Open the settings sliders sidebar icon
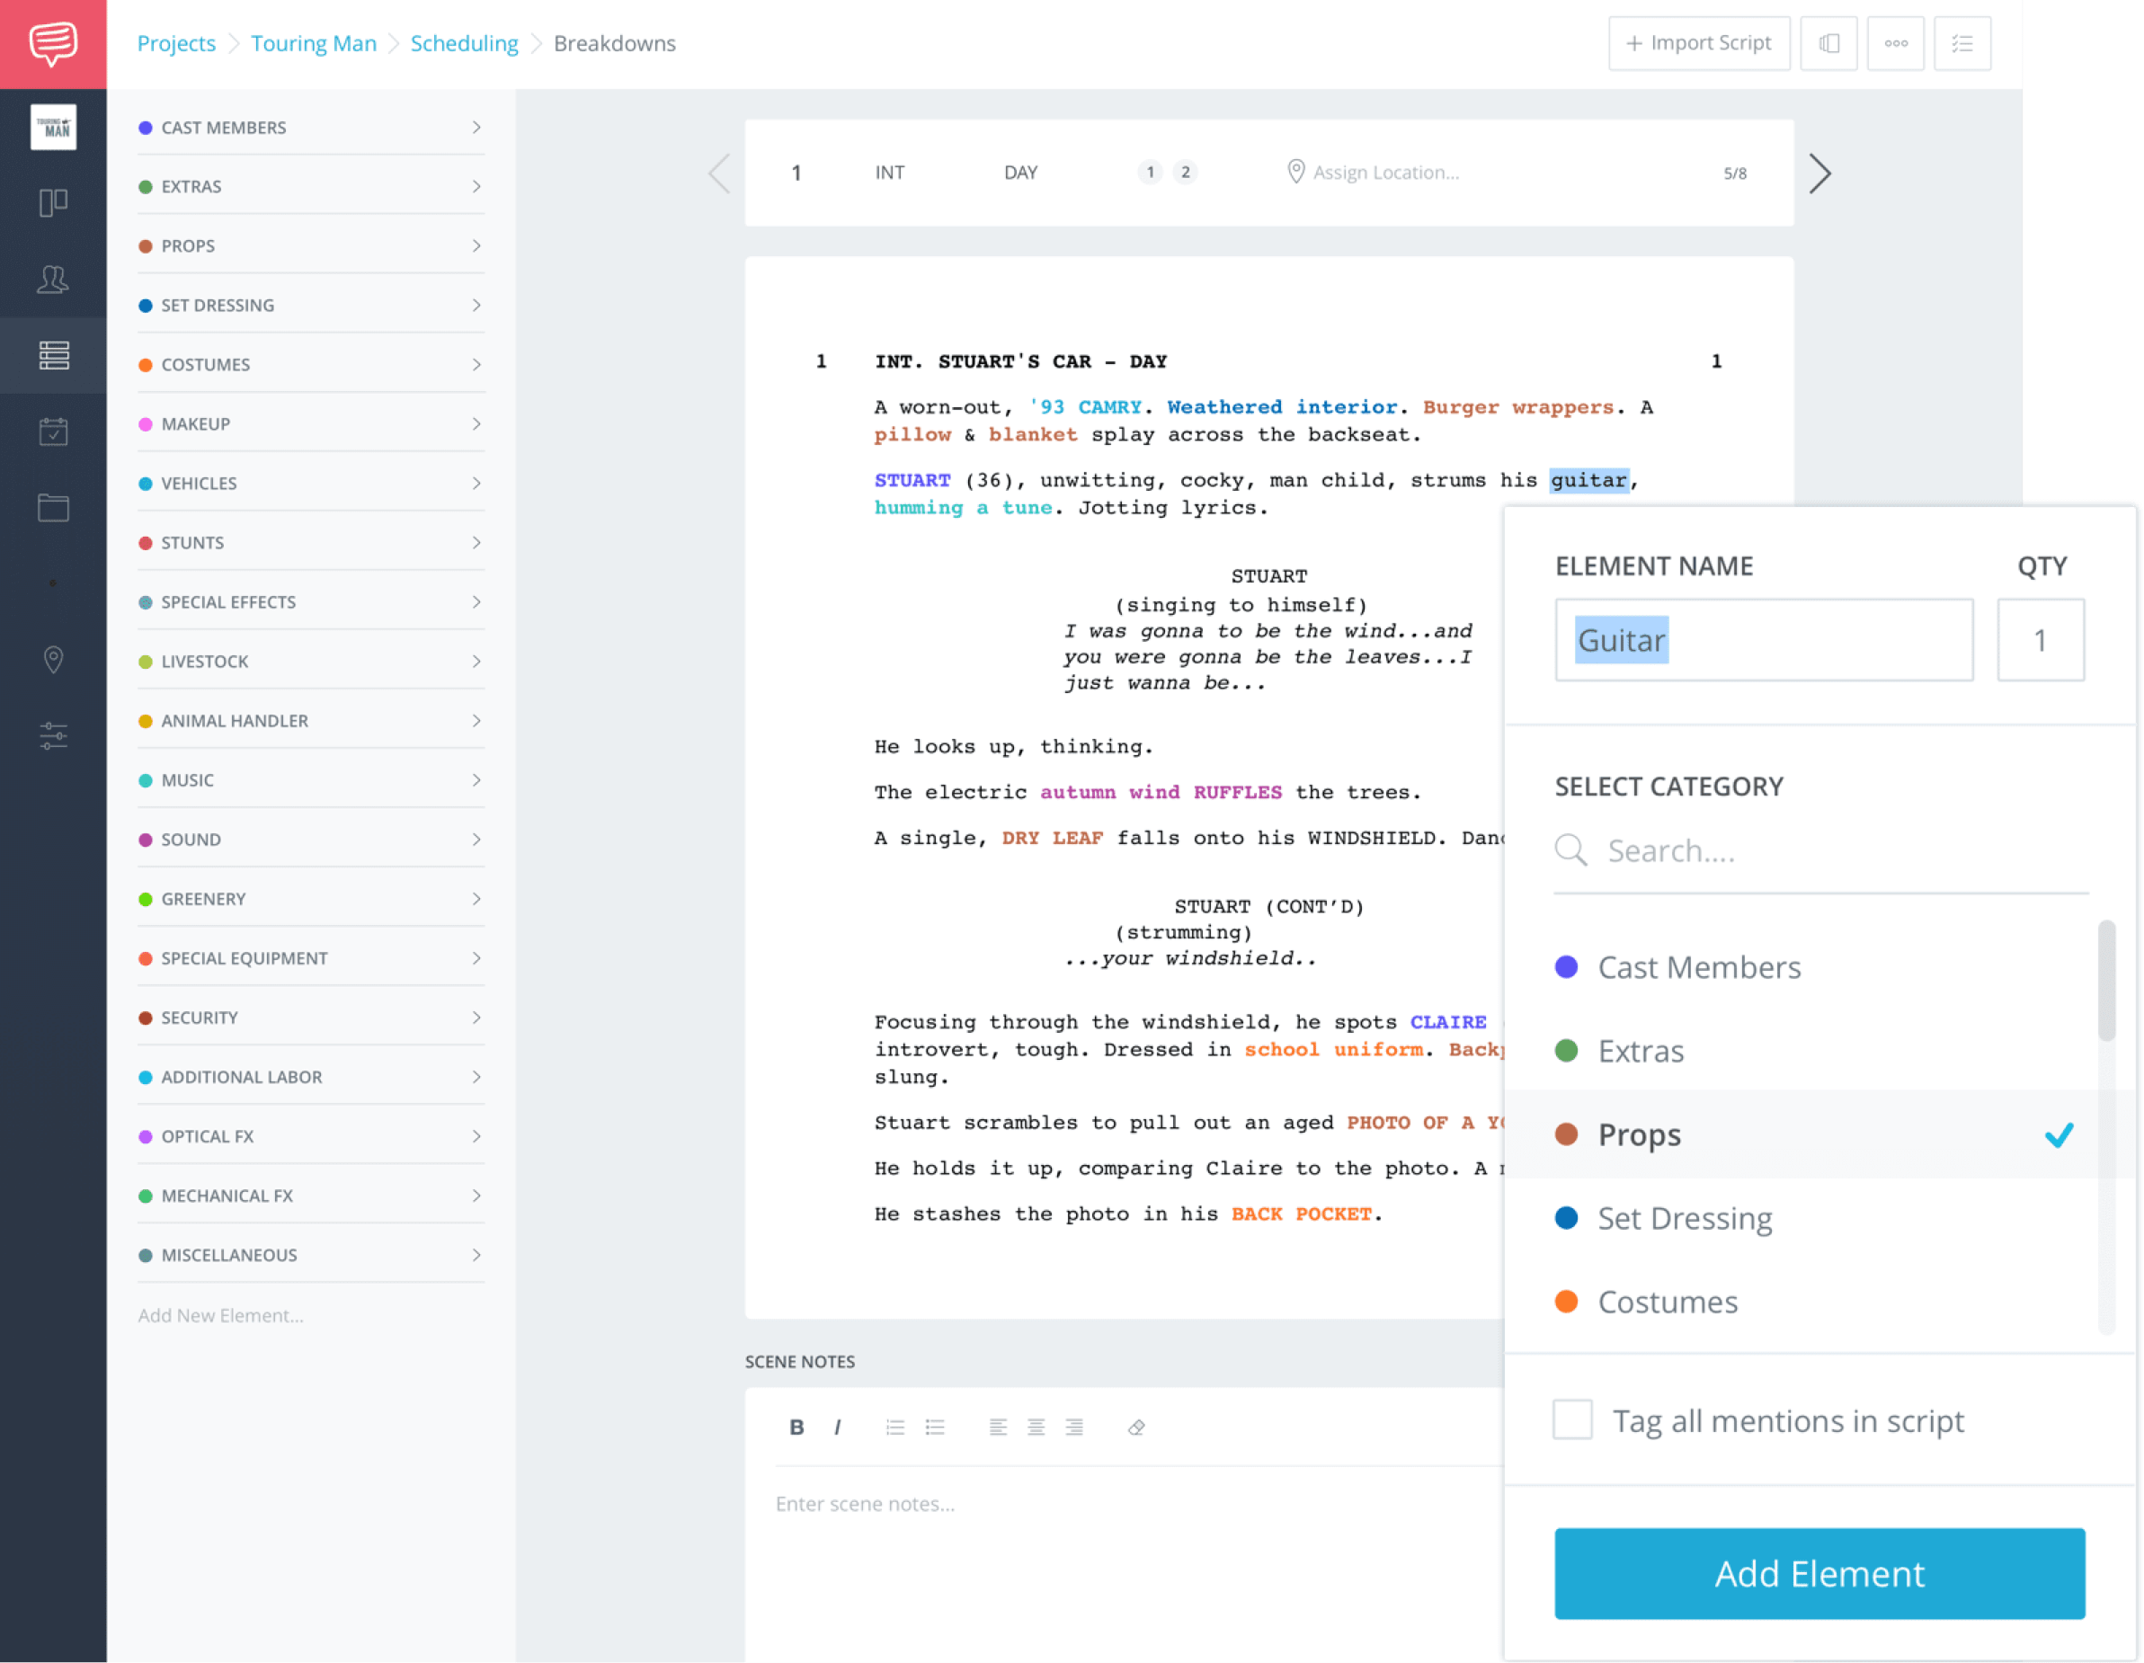 (53, 735)
